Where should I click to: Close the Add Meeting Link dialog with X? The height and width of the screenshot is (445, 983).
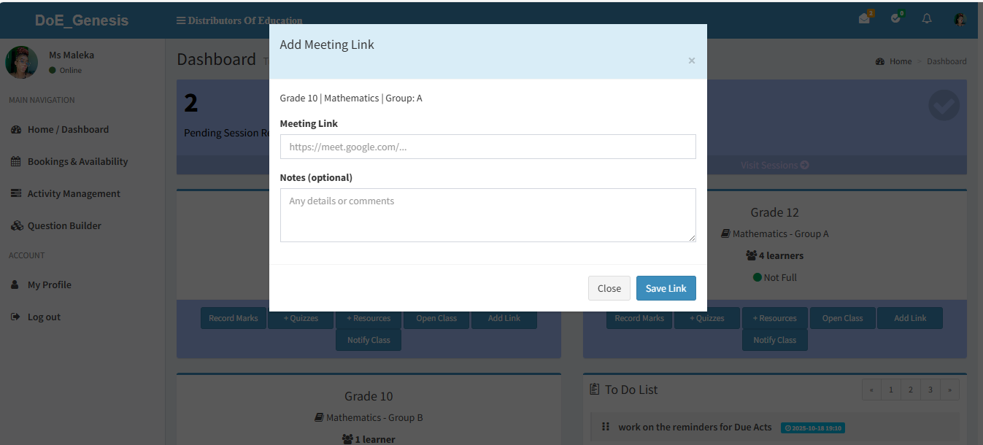691,61
